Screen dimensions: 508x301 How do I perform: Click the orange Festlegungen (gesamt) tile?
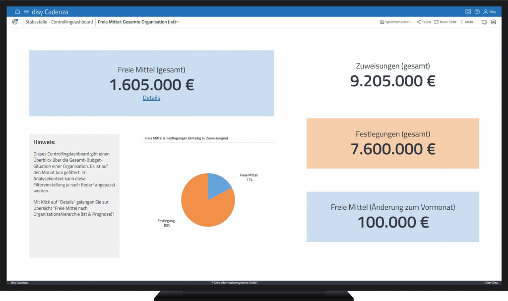coord(392,143)
